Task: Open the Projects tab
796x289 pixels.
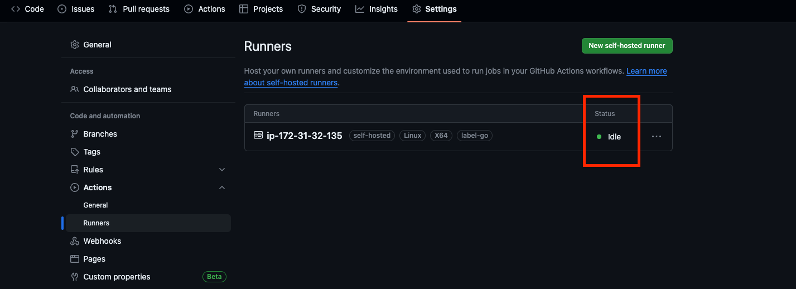Action: [261, 9]
